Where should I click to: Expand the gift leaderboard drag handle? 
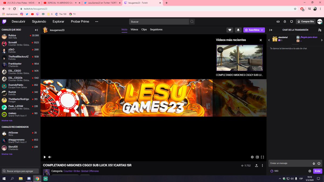295,44
